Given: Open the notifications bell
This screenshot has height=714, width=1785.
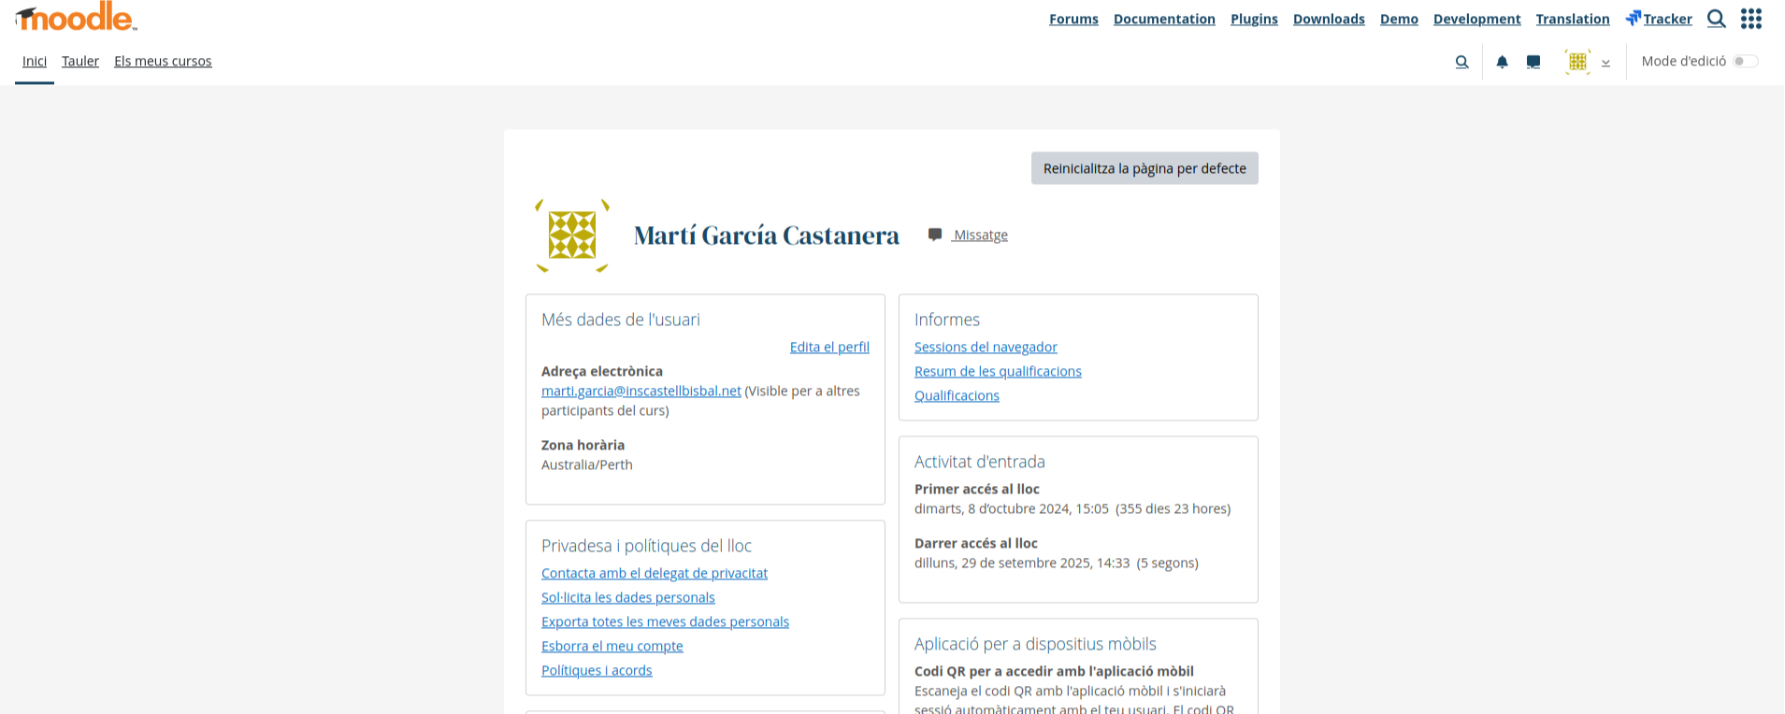Looking at the screenshot, I should click(x=1502, y=62).
